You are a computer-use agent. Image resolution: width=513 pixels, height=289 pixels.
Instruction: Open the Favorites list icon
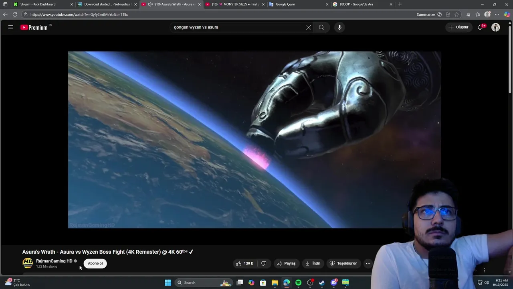tap(478, 14)
